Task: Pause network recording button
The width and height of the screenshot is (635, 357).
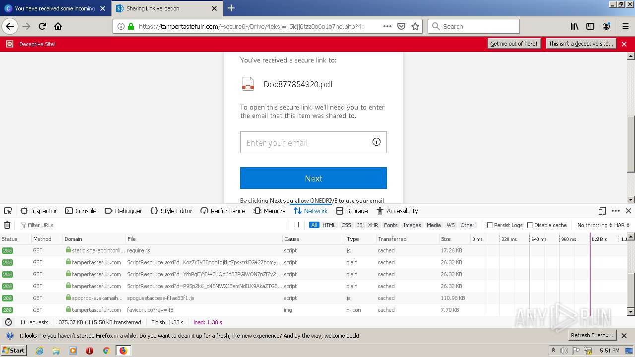Action: 297,225
